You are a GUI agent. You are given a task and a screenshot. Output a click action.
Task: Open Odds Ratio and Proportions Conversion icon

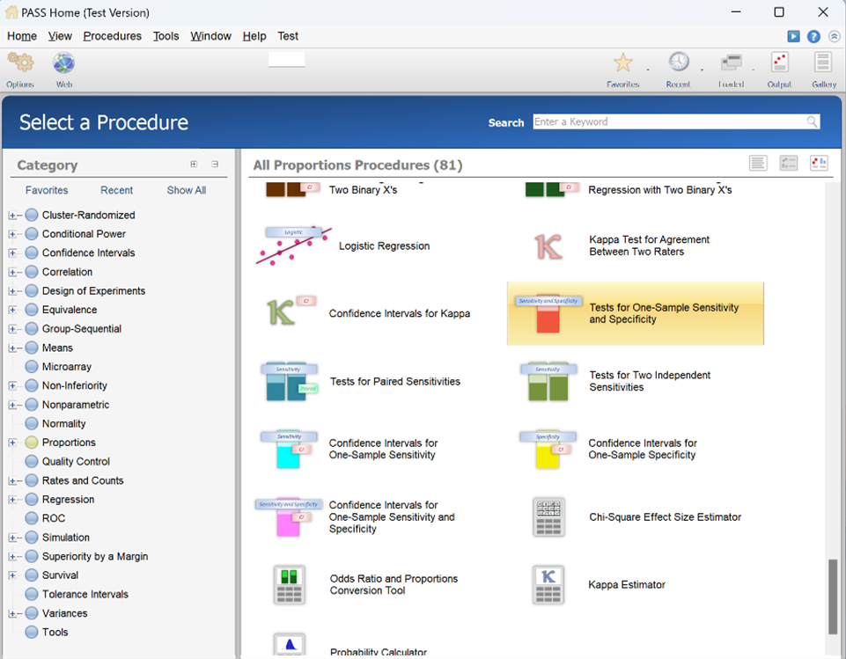290,584
